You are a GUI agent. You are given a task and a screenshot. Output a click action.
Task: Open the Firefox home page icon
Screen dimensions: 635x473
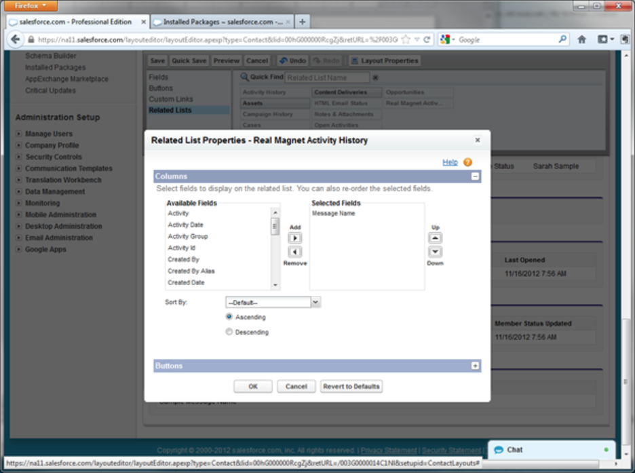(581, 39)
